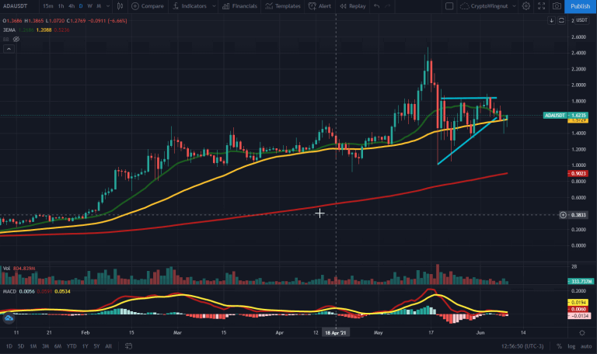Set date range to 6M
This screenshot has width=597, height=354.
pos(58,346)
